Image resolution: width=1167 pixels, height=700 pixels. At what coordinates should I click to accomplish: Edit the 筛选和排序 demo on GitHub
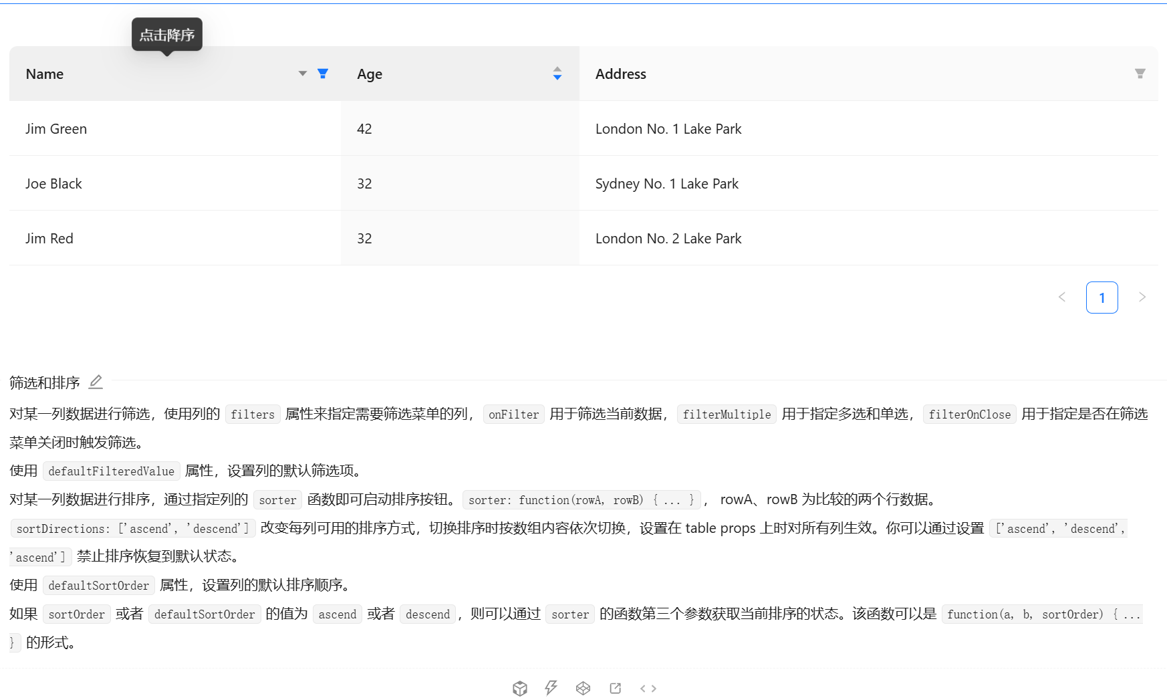point(96,382)
